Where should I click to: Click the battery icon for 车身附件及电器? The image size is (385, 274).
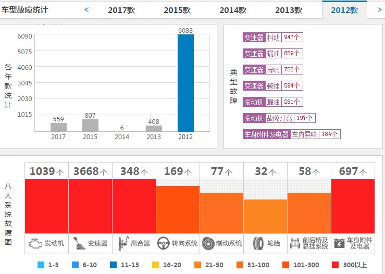point(339,243)
